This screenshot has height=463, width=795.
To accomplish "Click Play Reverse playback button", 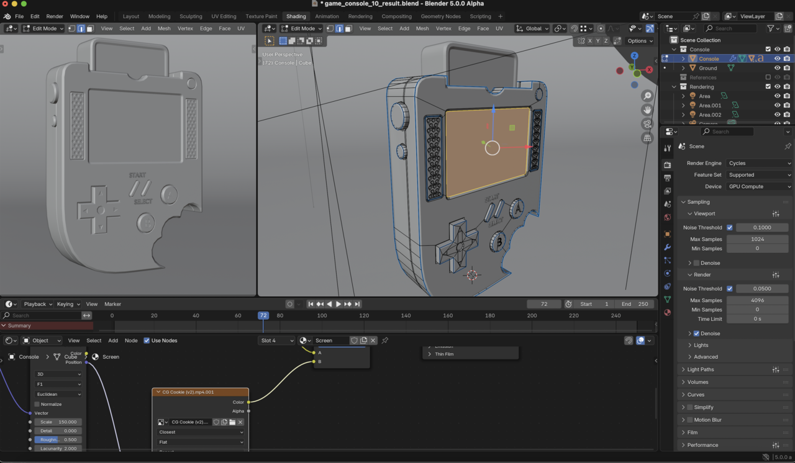I will tap(329, 304).
